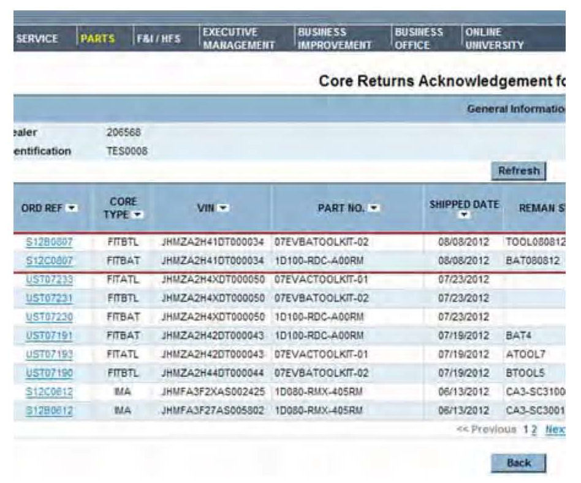Click the Back button
The image size is (581, 483).
518,463
